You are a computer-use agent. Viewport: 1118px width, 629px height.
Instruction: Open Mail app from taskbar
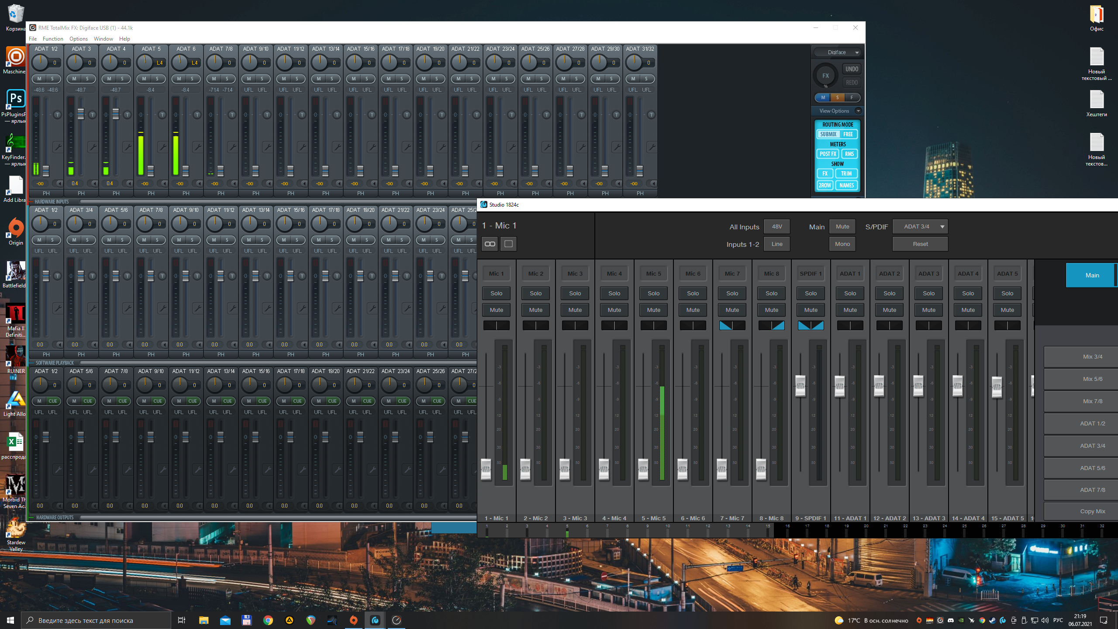point(225,620)
